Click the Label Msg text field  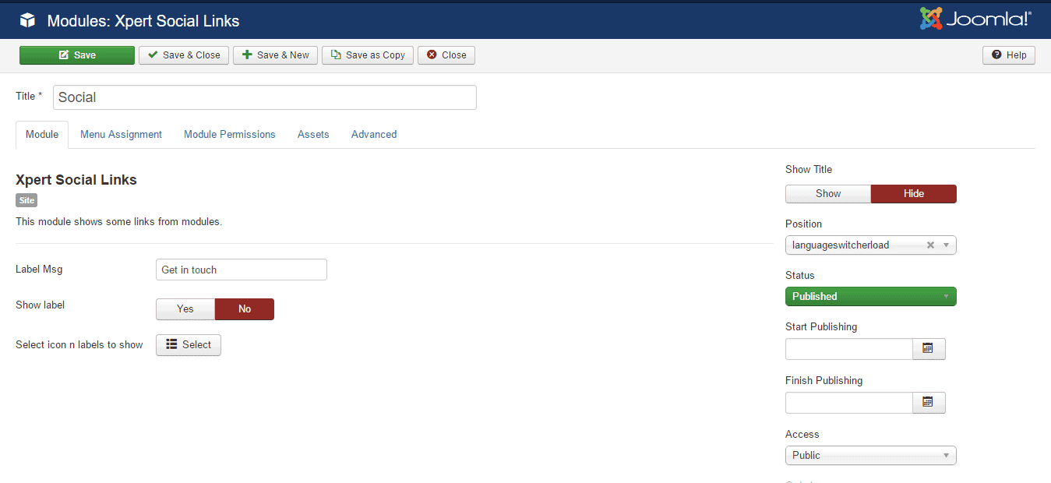[x=242, y=270]
